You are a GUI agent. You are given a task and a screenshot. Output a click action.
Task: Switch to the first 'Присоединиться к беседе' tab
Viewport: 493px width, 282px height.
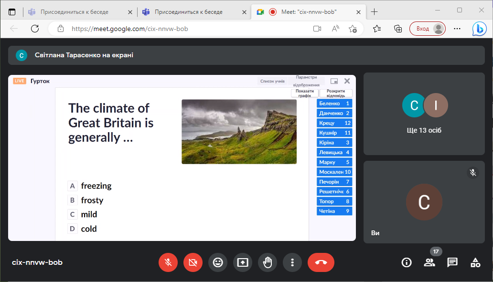pyautogui.click(x=75, y=12)
